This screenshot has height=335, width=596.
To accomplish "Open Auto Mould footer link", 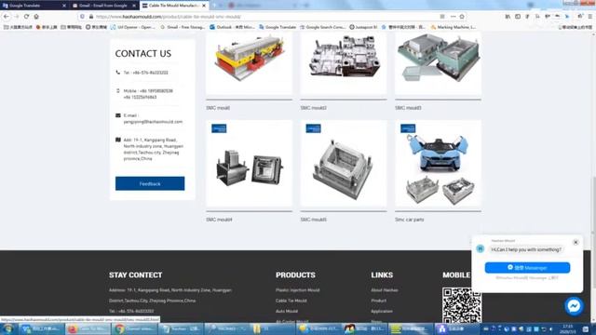I will pos(287,311).
